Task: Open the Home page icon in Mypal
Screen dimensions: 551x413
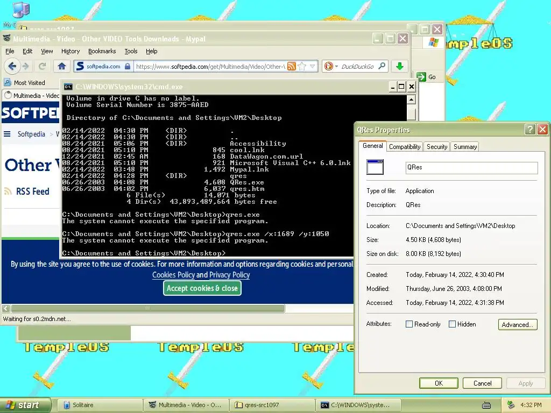Action: [62, 66]
